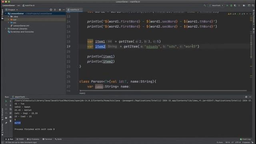Click main() breadcrumb below editor

pos(82,93)
